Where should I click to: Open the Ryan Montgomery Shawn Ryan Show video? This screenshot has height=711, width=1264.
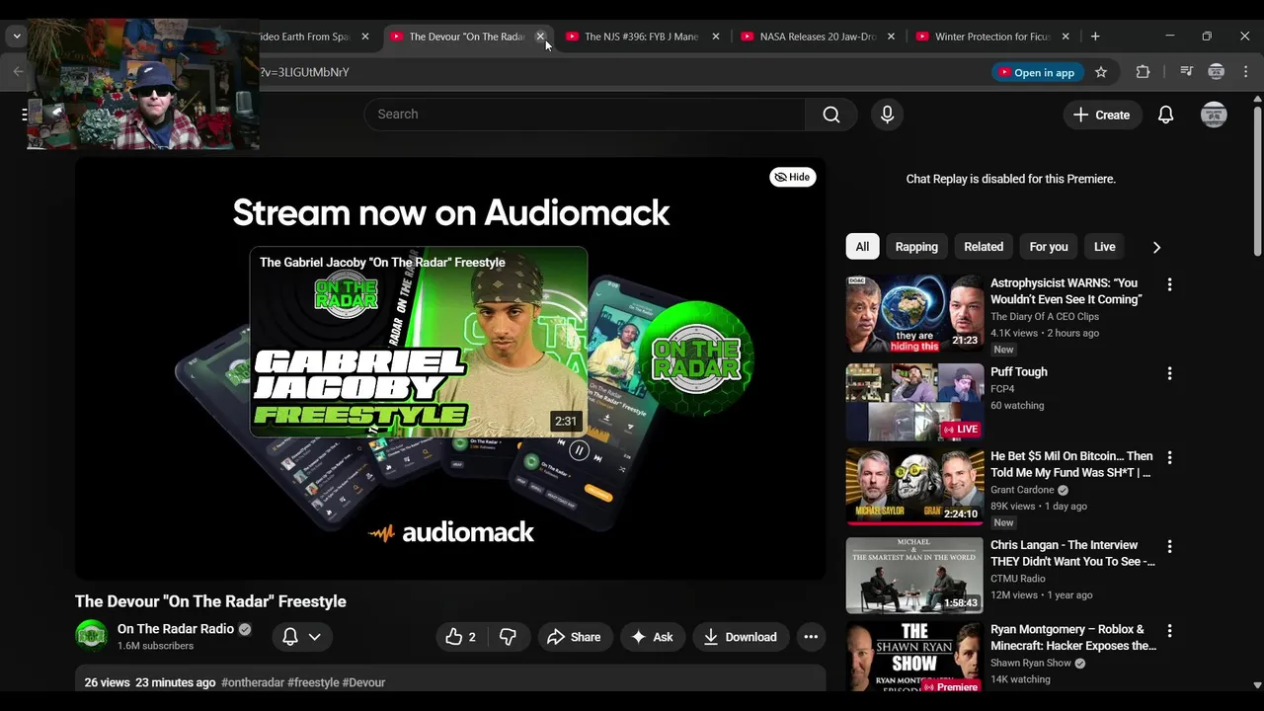(x=915, y=657)
